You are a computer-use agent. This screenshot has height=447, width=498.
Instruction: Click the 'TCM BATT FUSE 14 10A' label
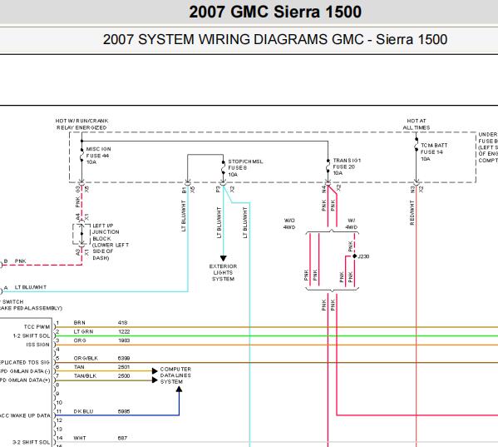434,152
